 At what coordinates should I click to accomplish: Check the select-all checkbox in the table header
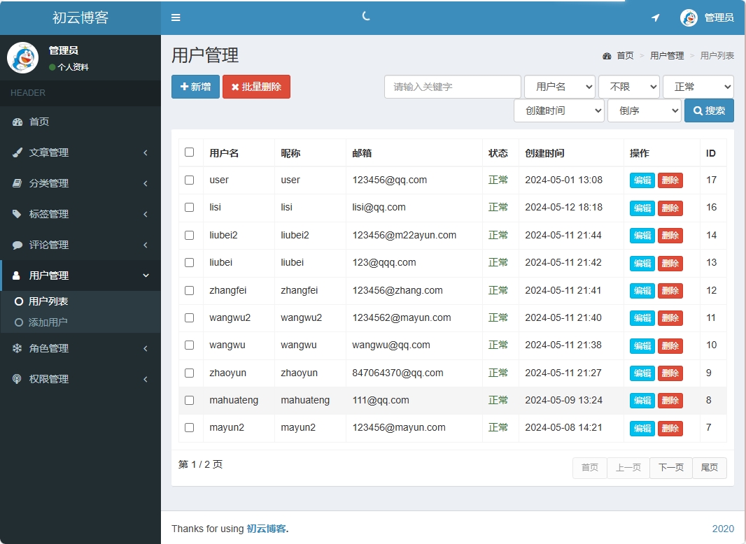pyautogui.click(x=190, y=152)
